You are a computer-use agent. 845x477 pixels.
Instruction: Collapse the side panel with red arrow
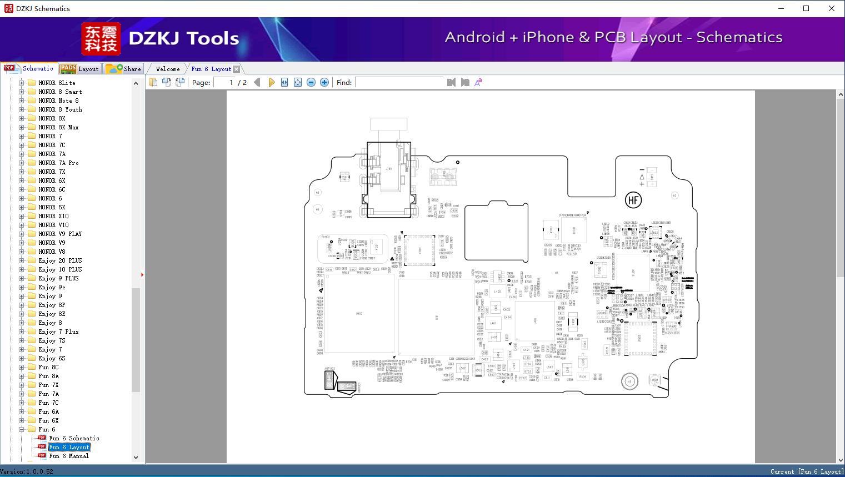(x=142, y=274)
